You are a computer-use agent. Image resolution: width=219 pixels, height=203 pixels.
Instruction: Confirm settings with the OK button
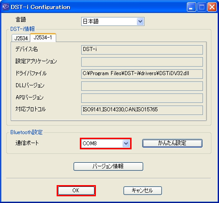click(76, 190)
